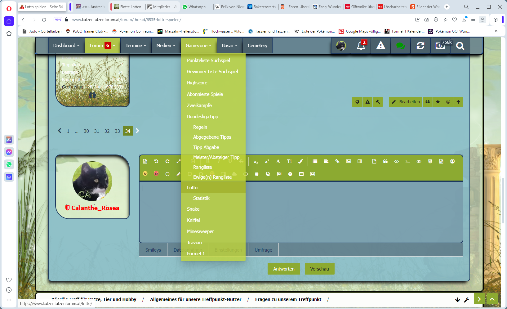
Task: Insert a link with the editor chain icon
Action: 337,161
